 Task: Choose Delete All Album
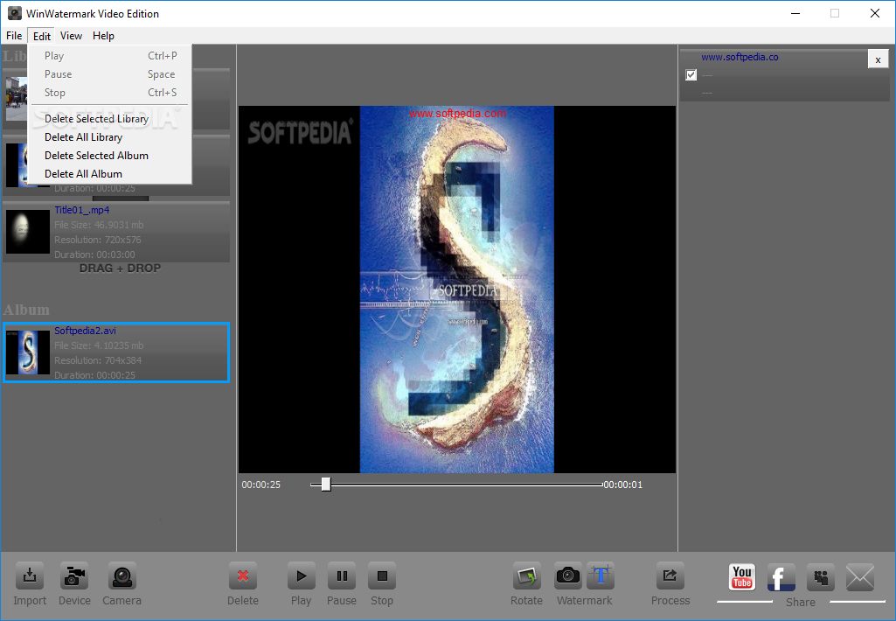coord(110,174)
